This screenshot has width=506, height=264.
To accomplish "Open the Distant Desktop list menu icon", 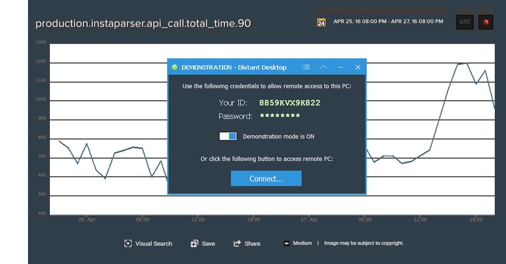I will [306, 67].
